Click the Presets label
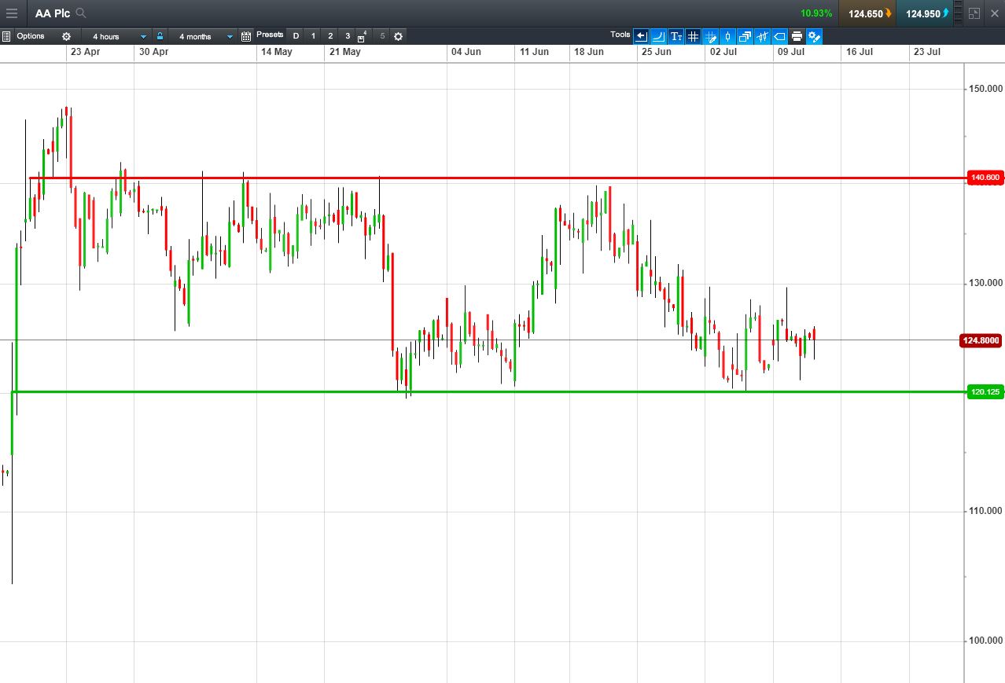This screenshot has width=1005, height=683. click(x=270, y=35)
